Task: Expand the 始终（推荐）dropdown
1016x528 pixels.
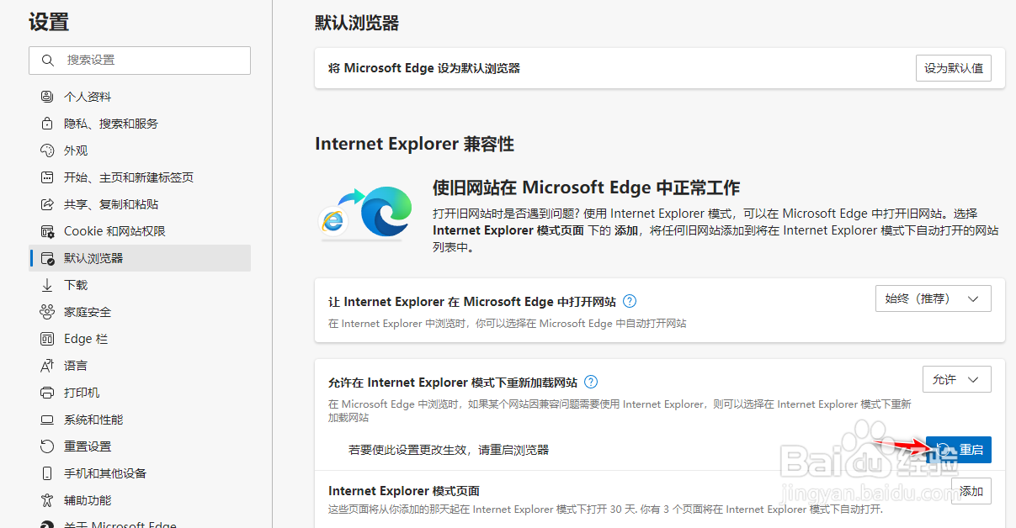Action: (934, 298)
